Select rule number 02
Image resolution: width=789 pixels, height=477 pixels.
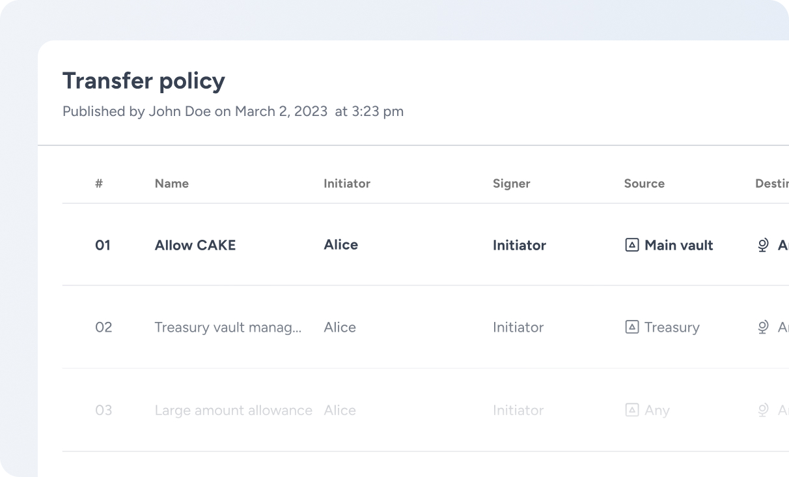coord(104,327)
